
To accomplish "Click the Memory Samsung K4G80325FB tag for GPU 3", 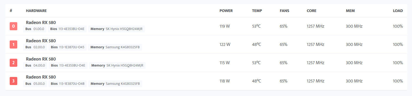I will 115,84.
